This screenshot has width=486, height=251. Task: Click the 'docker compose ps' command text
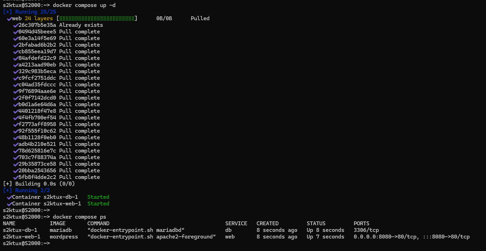pos(79,217)
